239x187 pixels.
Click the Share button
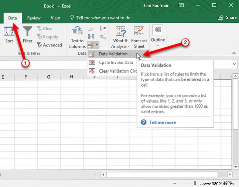click(227, 18)
